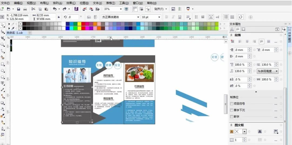The height and width of the screenshot is (145, 292).
Task: Click the New document icon
Action: 2,9
